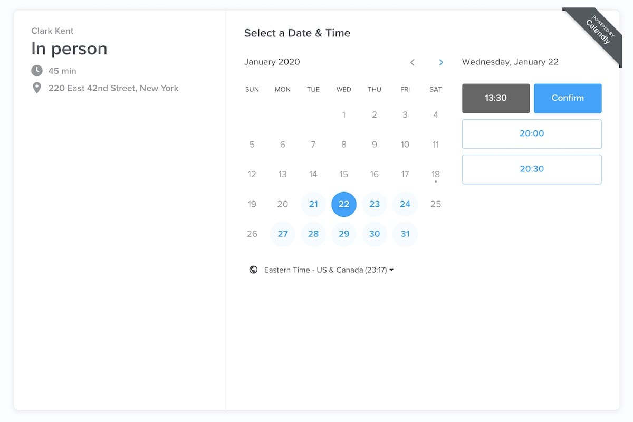Select January 22 on the calendar
The image size is (633, 422).
coord(344,204)
